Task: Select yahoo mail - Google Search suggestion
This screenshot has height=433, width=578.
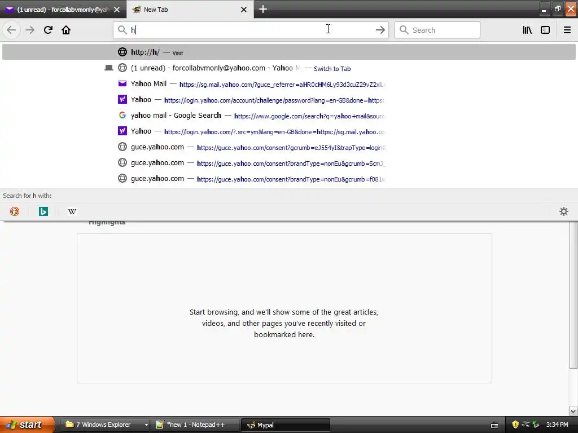Action: coord(288,116)
